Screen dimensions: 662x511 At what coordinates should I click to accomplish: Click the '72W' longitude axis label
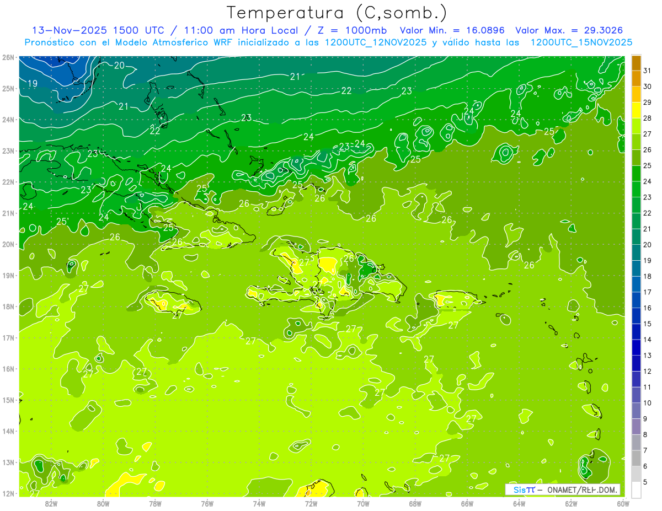click(x=311, y=503)
